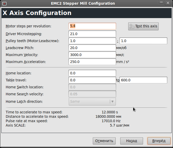
Task: Click the Driver Microstepping input field
Action: click(x=92, y=34)
